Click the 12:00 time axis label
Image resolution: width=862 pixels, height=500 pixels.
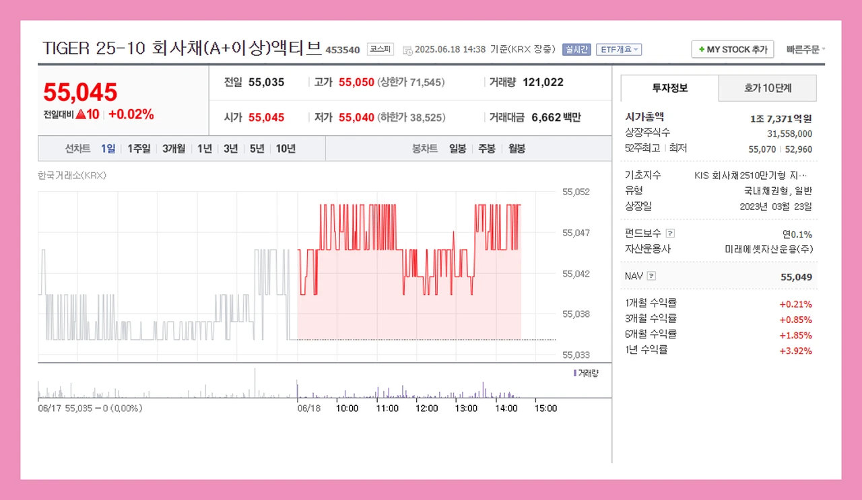pyautogui.click(x=427, y=408)
